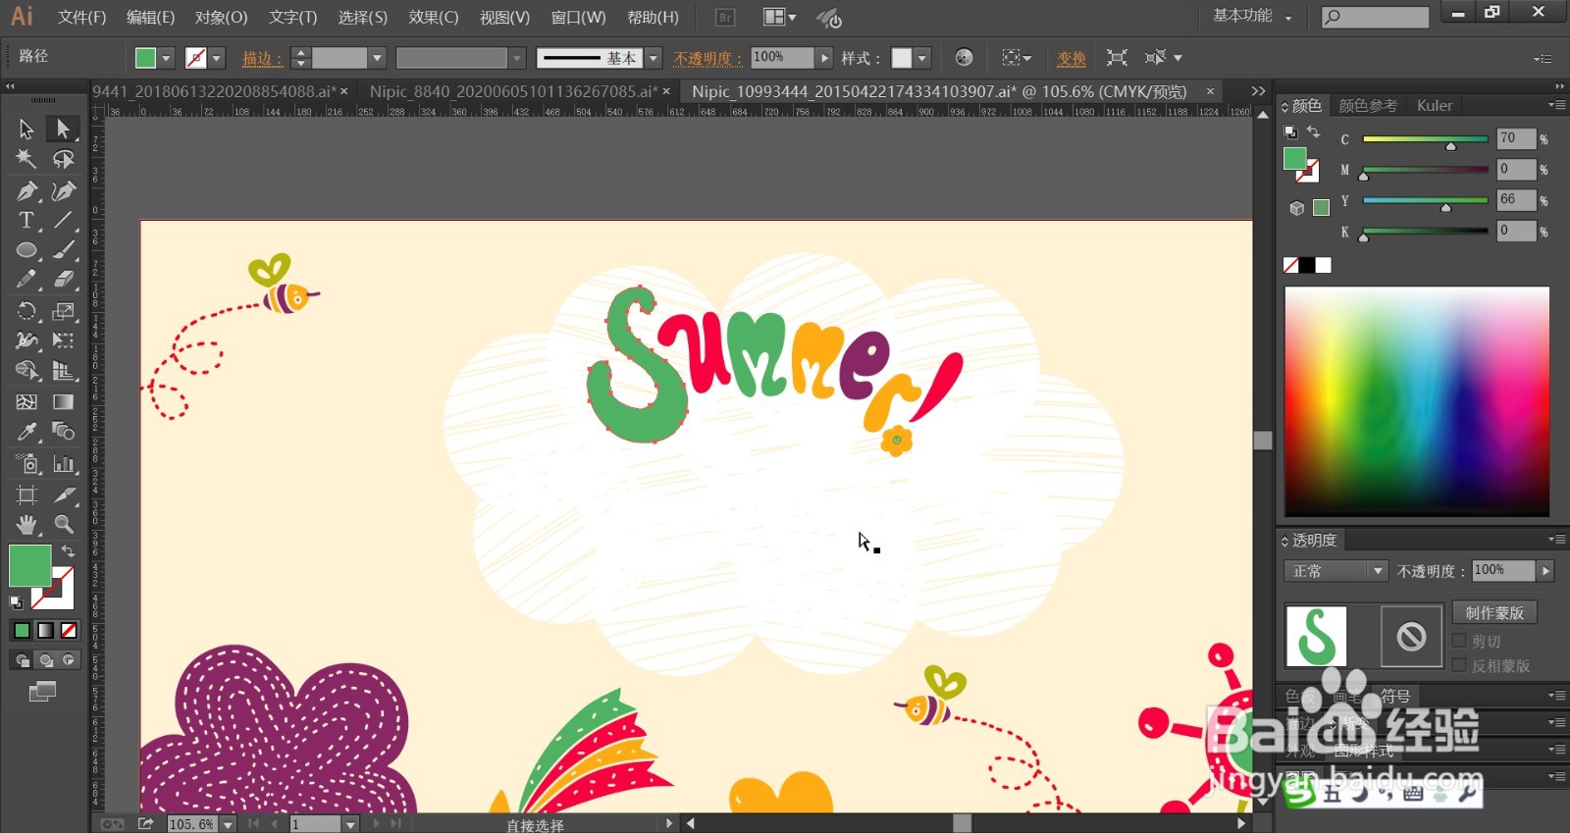Select the Zoom tool
1570x833 pixels.
[x=64, y=524]
